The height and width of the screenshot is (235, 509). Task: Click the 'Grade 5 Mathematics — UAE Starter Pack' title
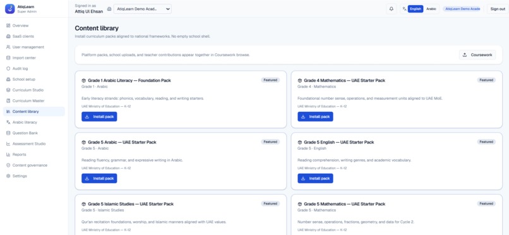[x=344, y=204]
